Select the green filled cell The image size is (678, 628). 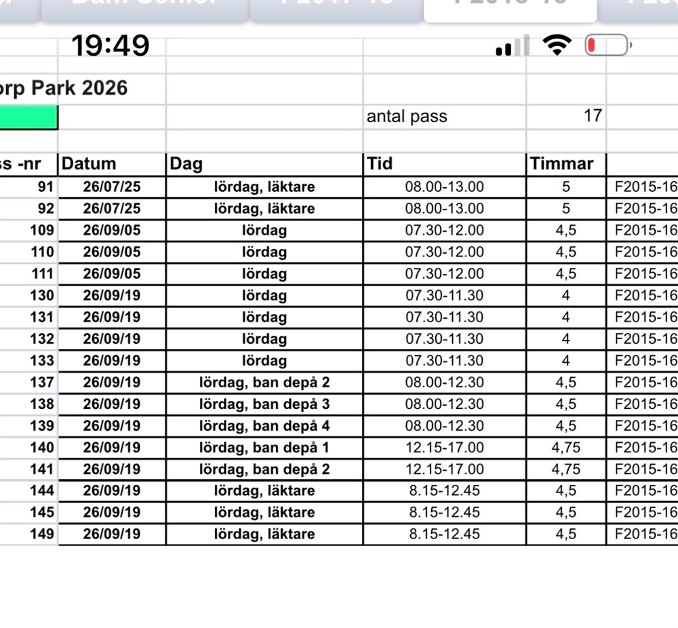[28, 117]
